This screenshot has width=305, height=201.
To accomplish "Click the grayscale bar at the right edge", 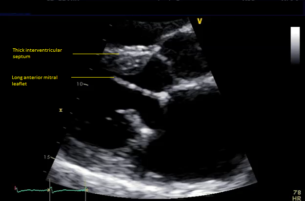I will 295,45.
